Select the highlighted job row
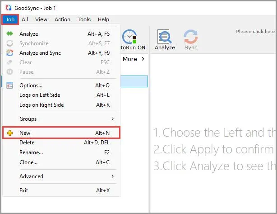Image resolution: width=277 pixels, height=214 pixels. pos(134,81)
